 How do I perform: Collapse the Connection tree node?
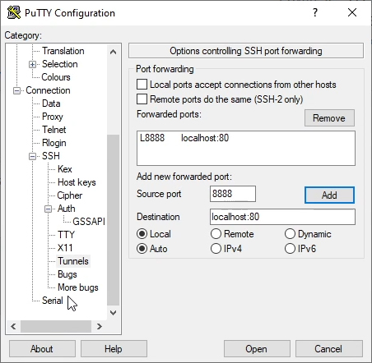pyautogui.click(x=16, y=90)
